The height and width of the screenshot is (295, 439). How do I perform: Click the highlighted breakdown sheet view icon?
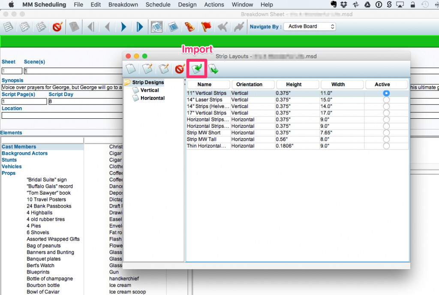coord(156,27)
